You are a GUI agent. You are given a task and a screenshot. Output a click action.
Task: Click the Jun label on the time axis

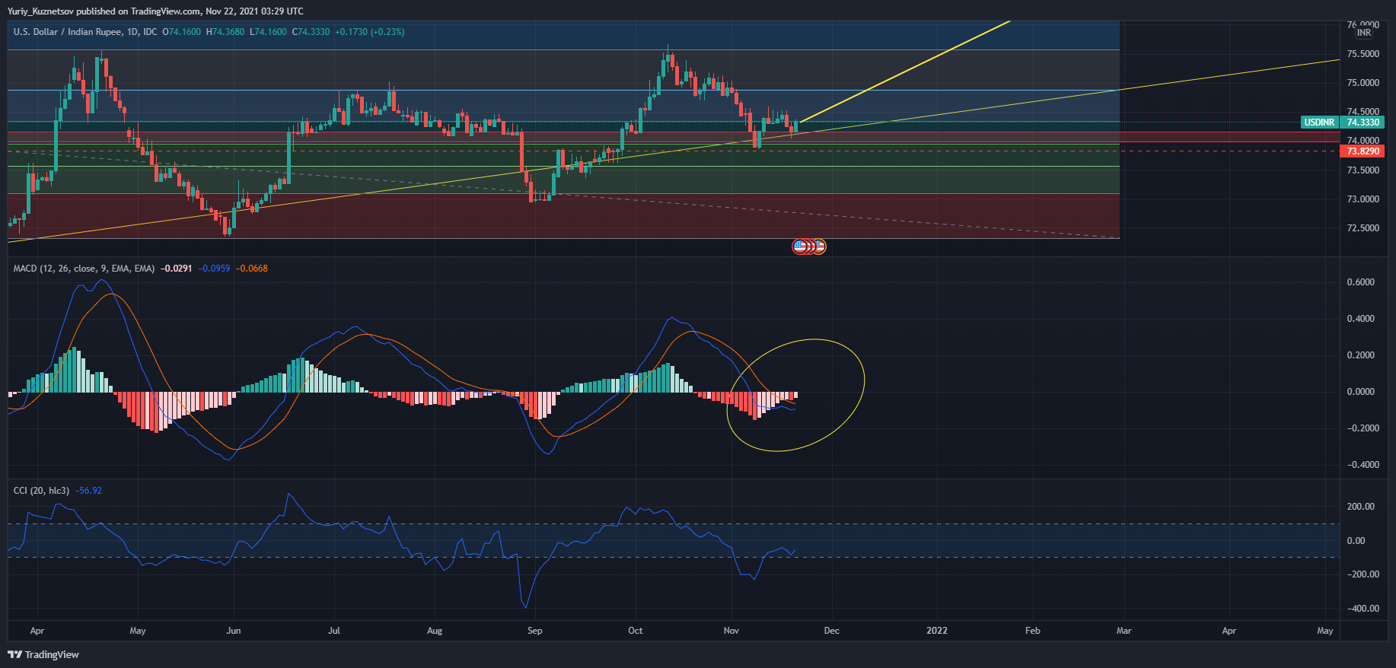point(234,631)
